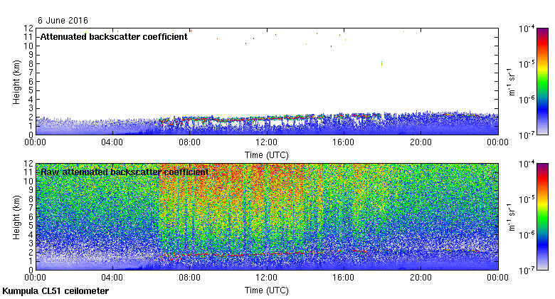The width and height of the screenshot is (555, 299).
Task: Click the 10⁻⁴ label on the bottom colorbar
Action: (x=527, y=164)
